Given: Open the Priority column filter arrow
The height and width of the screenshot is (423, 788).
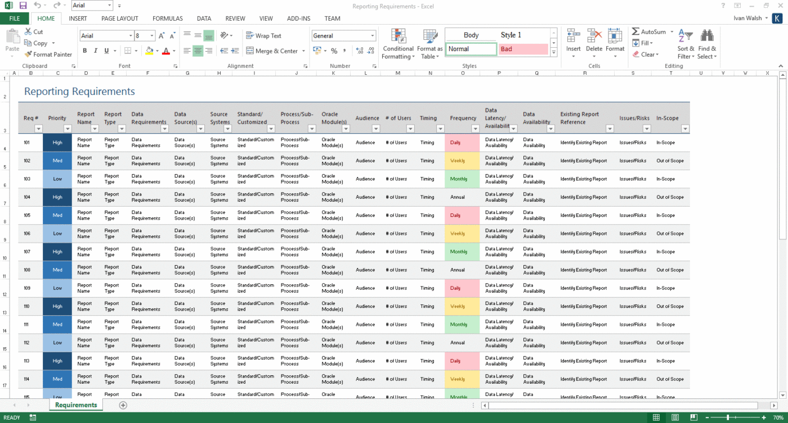Looking at the screenshot, I should [67, 129].
